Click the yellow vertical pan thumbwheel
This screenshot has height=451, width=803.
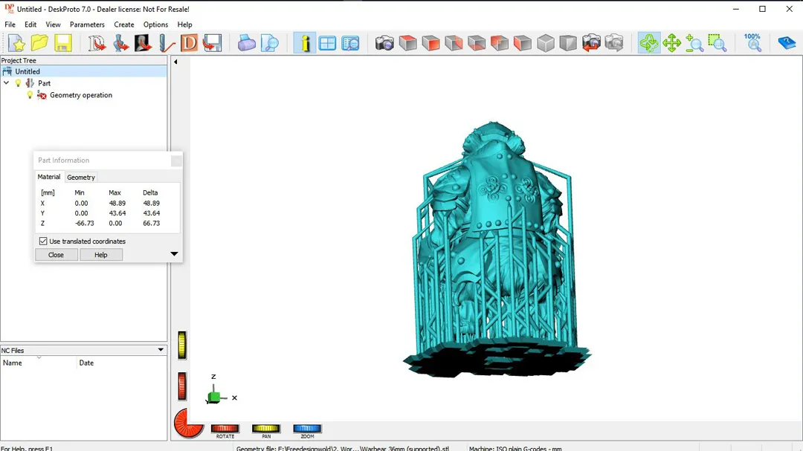click(182, 345)
